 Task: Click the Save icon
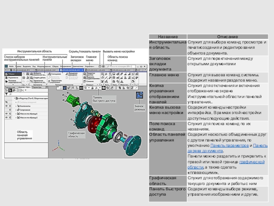click(x=27, y=74)
